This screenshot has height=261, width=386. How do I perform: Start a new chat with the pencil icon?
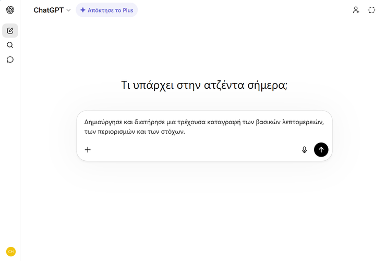click(10, 31)
